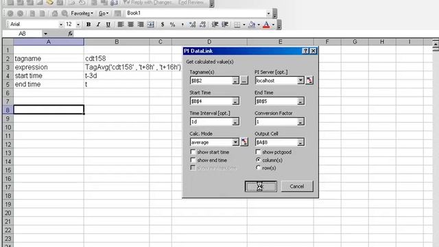Image resolution: width=439 pixels, height=247 pixels.
Task: Click cell with text tagname
Action: [49, 58]
